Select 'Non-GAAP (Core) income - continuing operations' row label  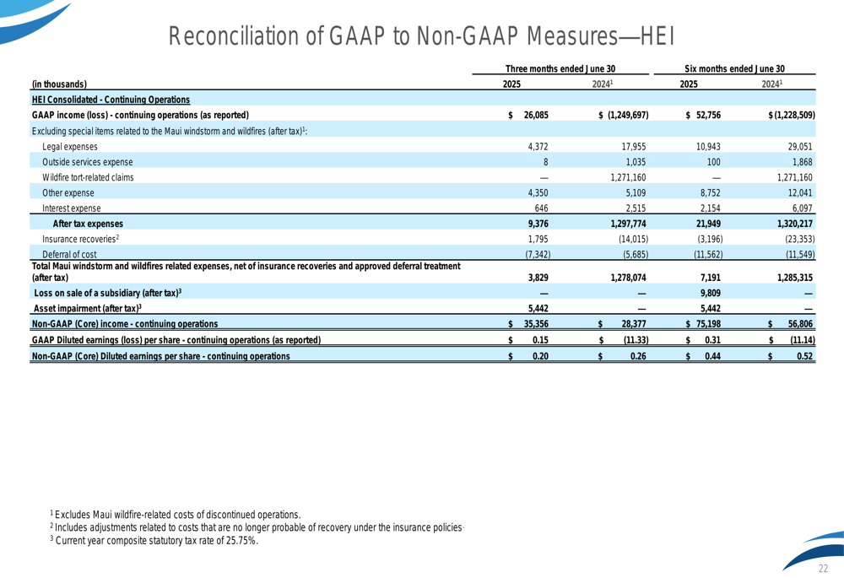point(125,324)
